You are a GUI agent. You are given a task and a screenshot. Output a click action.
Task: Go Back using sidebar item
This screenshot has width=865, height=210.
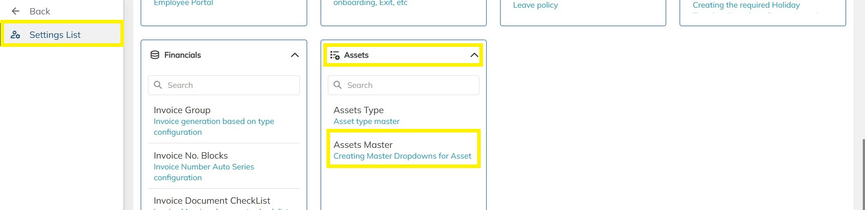40,11
